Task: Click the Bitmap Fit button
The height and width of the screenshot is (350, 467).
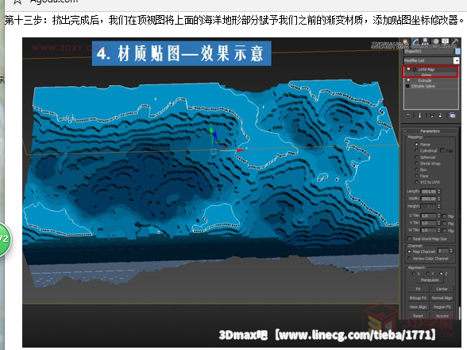Action: (418, 297)
